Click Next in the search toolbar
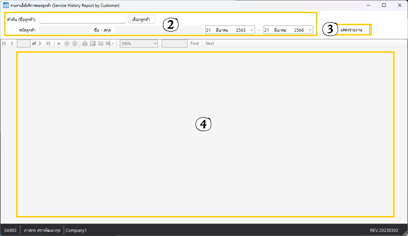 coord(210,43)
